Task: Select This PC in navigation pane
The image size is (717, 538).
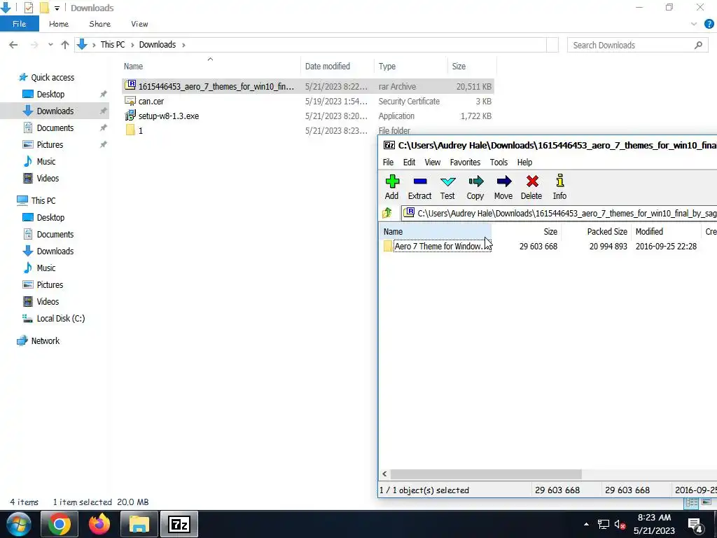Action: click(x=43, y=200)
